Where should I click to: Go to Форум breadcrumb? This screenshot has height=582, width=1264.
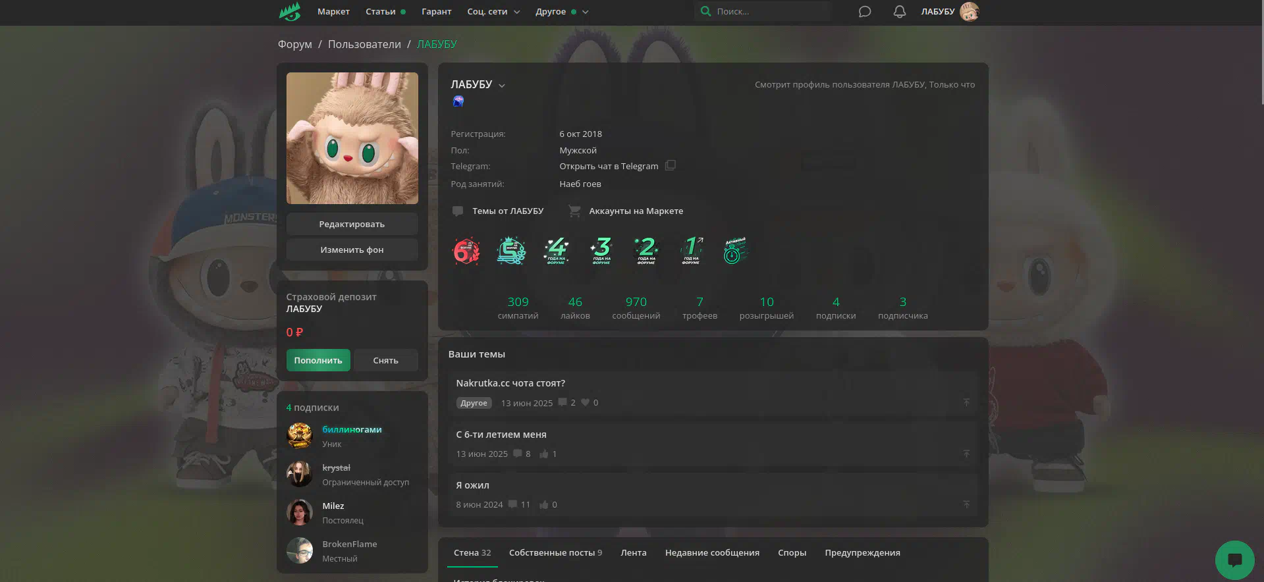(x=294, y=44)
